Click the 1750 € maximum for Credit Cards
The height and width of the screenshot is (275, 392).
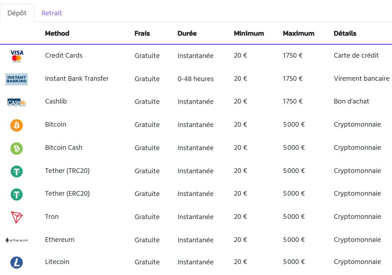293,55
